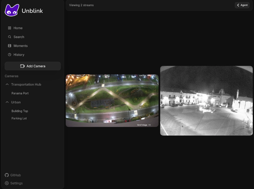The image size is (254, 189).
Task: Click the Home grid icon
Action: (x=10, y=28)
